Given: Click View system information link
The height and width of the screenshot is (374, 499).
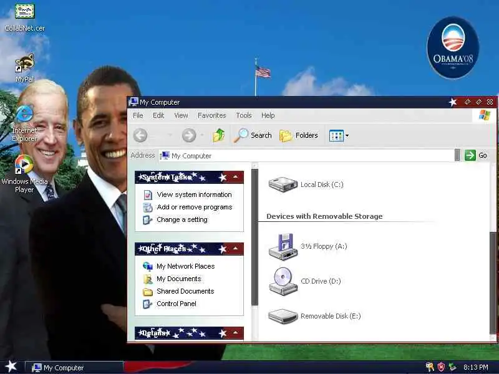Looking at the screenshot, I should pyautogui.click(x=194, y=194).
